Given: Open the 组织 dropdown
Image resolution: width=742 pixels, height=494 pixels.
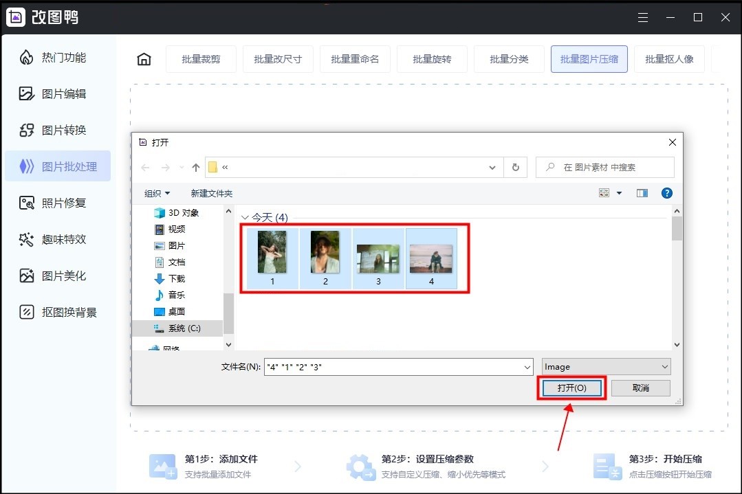Looking at the screenshot, I should click(x=156, y=193).
